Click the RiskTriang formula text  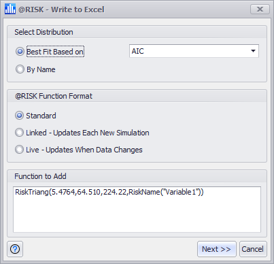[x=109, y=192]
